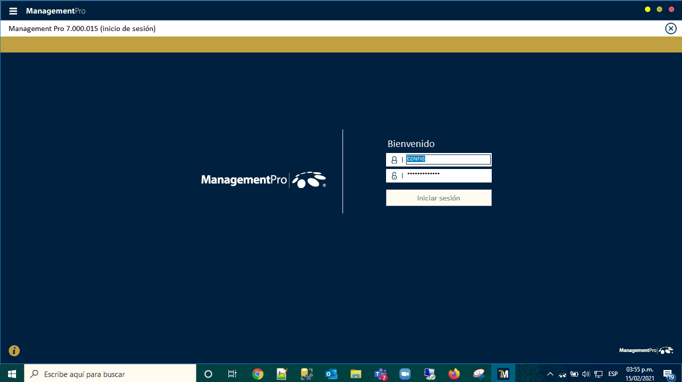Image resolution: width=682 pixels, height=382 pixels.
Task: Click the Windows search box
Action: (x=110, y=373)
